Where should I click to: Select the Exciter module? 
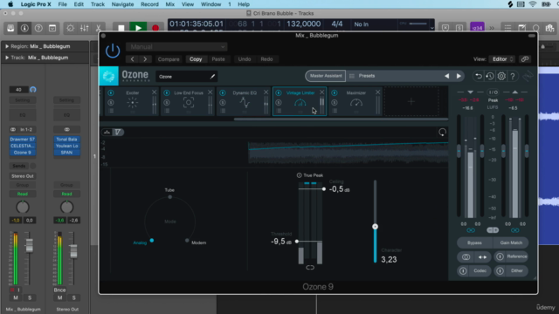(132, 102)
